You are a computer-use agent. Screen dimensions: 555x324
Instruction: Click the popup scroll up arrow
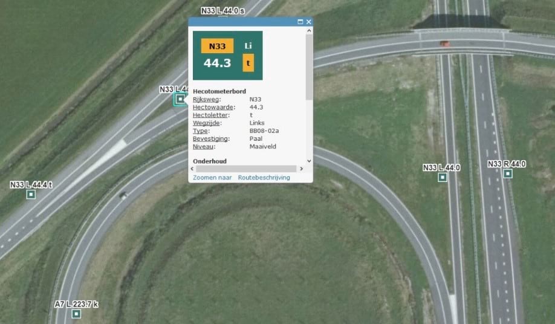309,31
